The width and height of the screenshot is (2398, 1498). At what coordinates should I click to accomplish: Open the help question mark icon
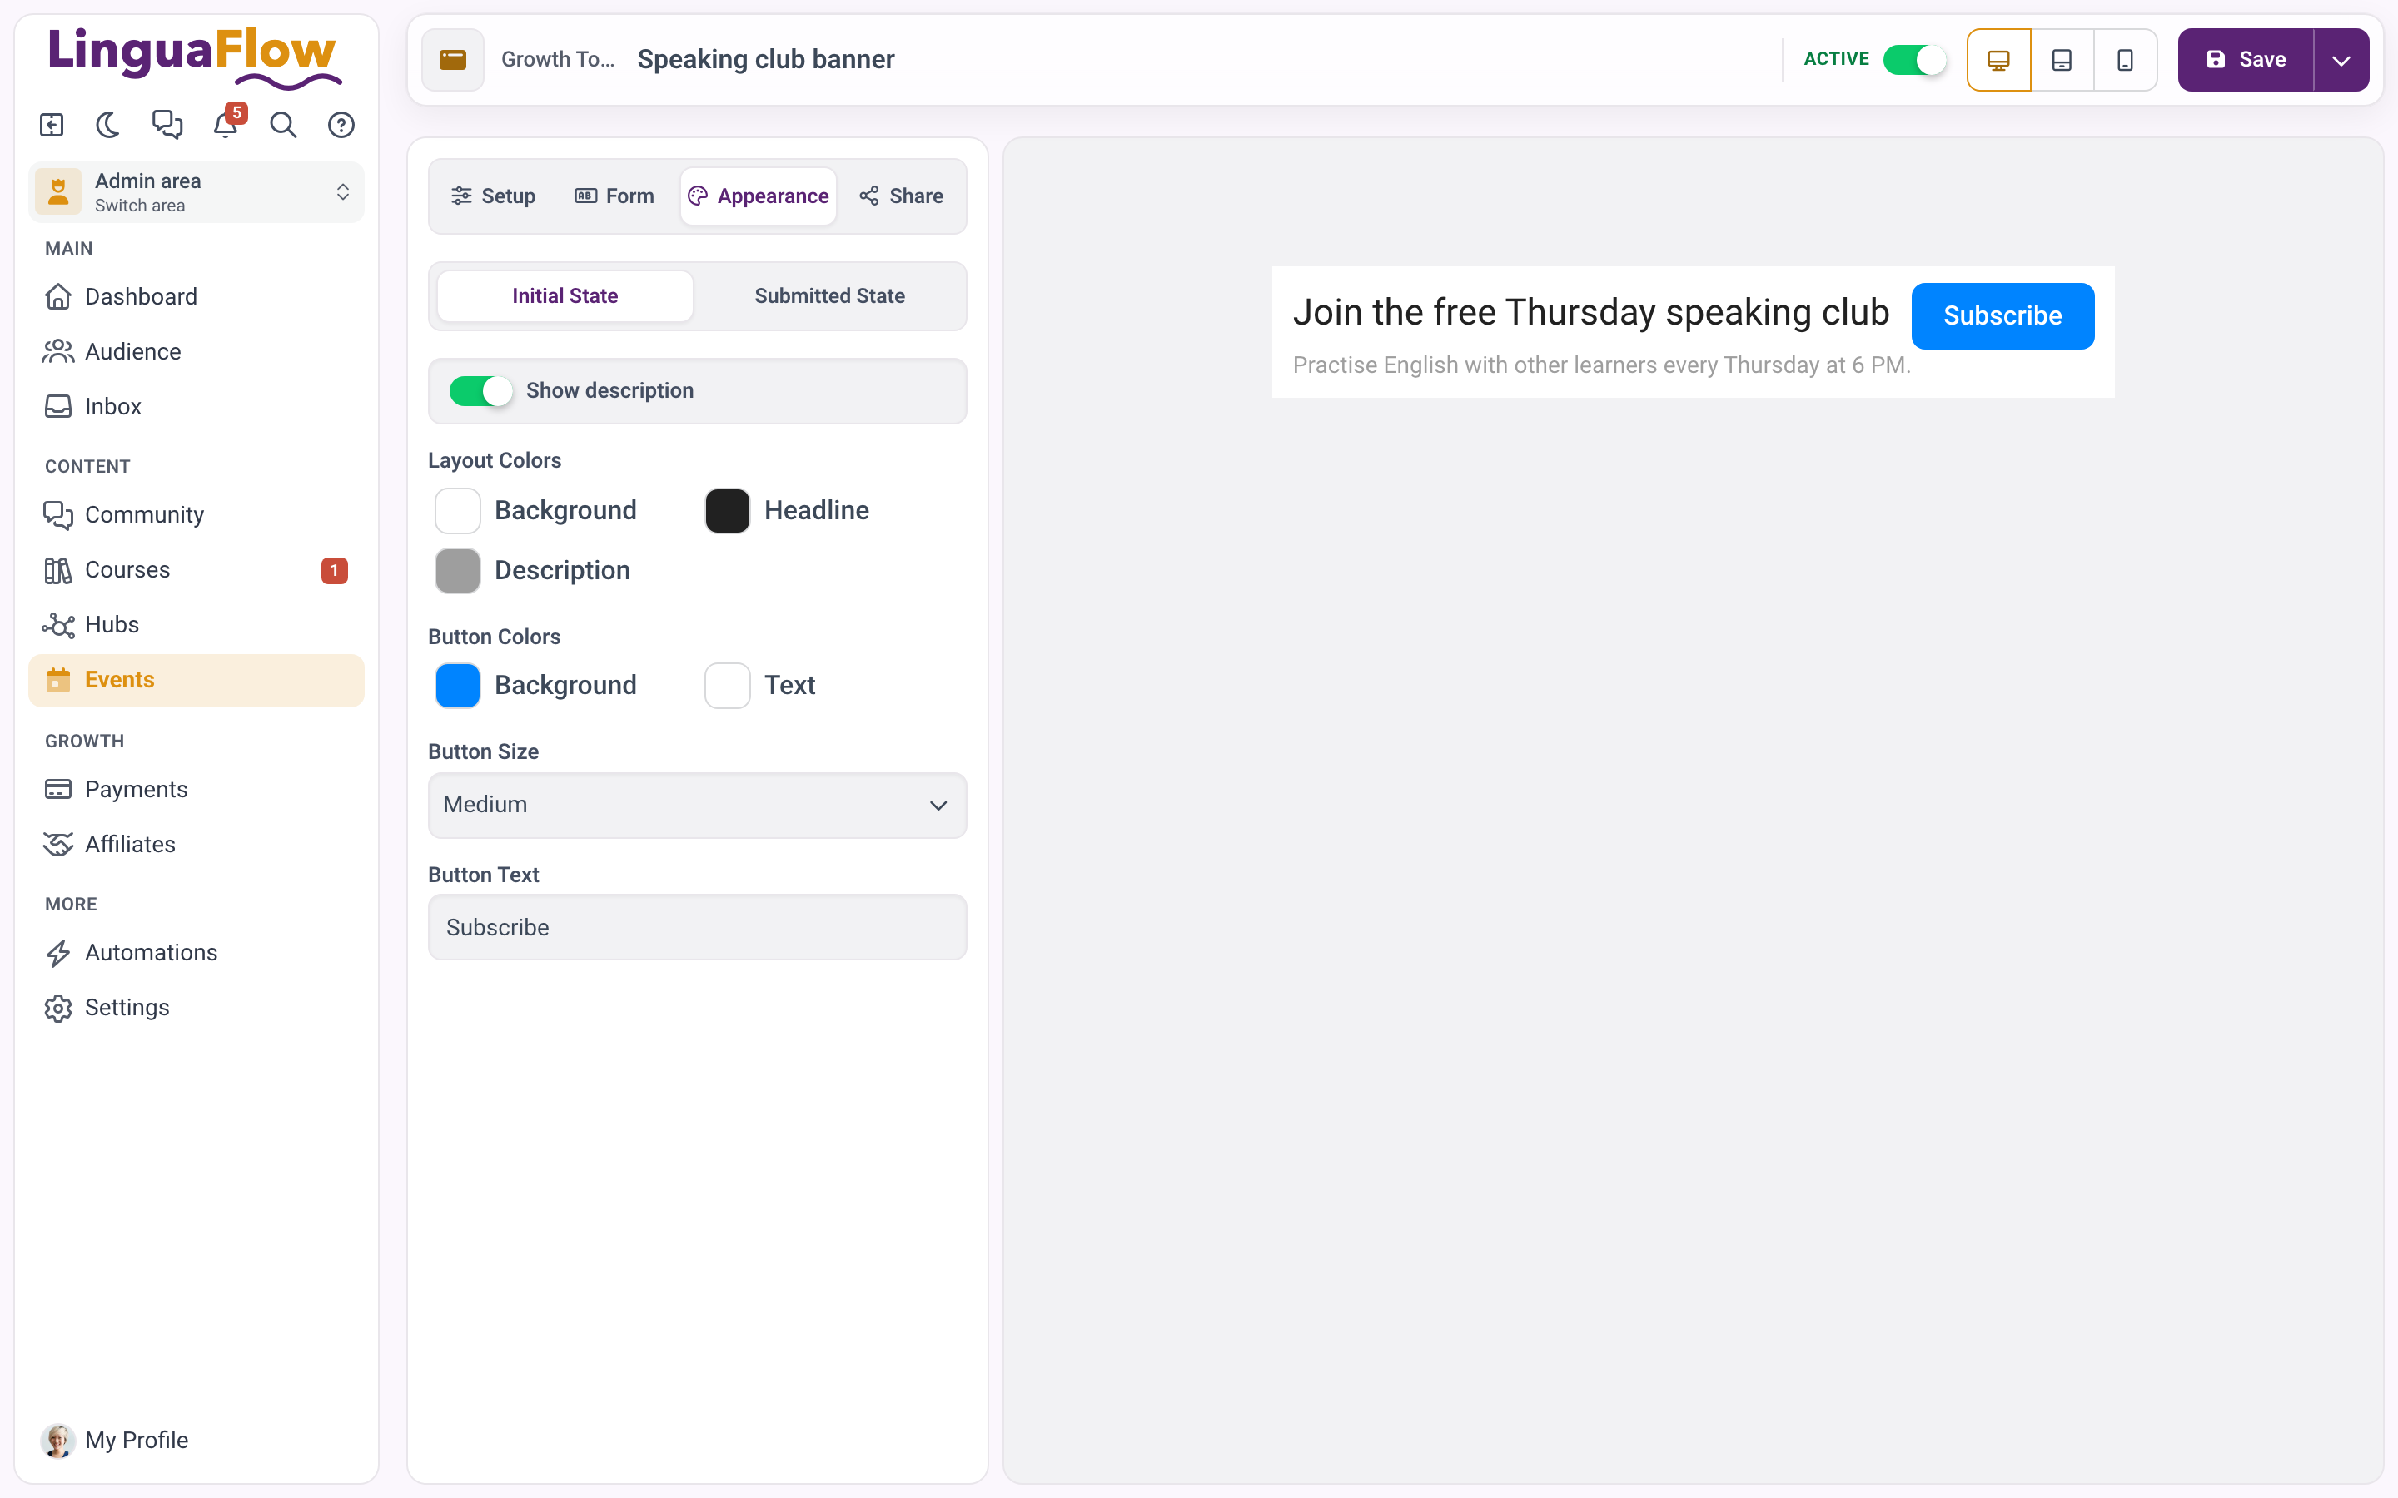coord(341,125)
